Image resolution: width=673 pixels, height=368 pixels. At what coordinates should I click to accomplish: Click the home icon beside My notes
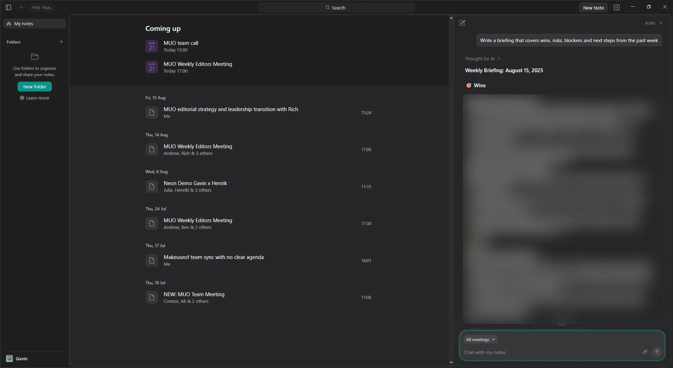tap(8, 23)
